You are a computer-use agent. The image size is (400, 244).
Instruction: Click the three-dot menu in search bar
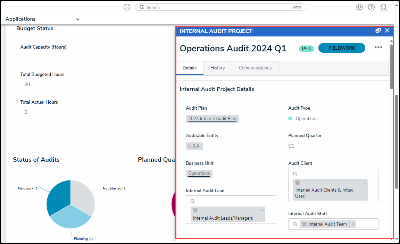(297, 7)
